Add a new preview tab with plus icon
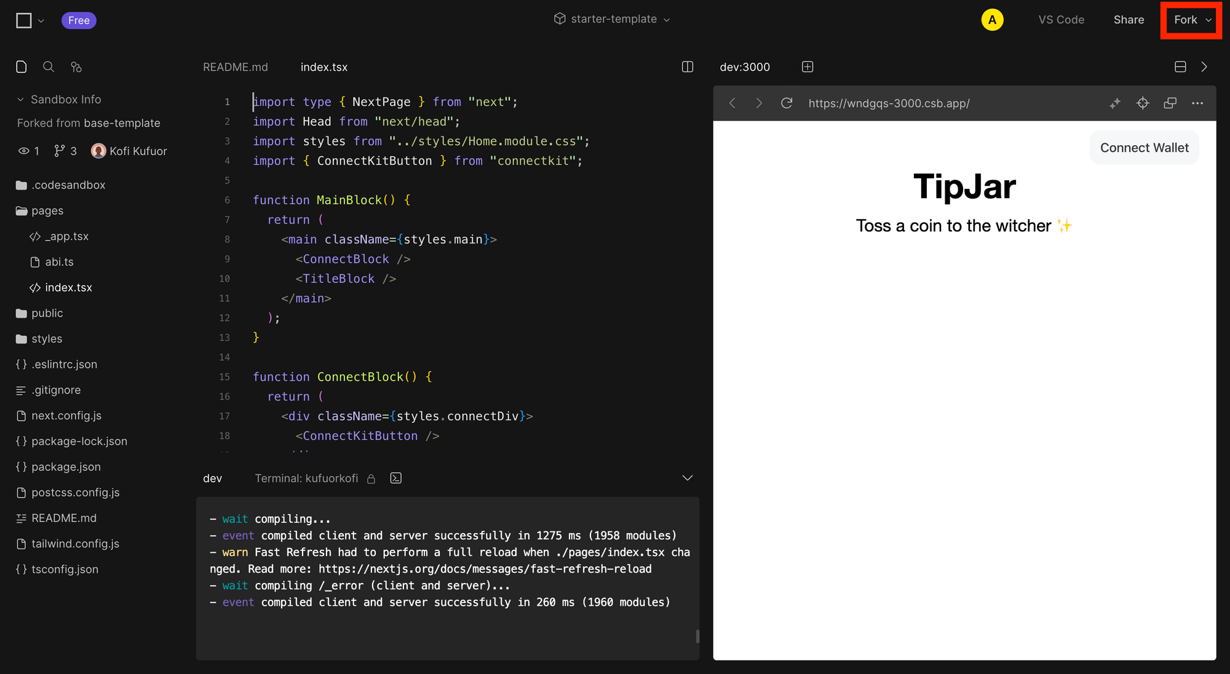Screen dimensions: 1230x674 click(807, 66)
